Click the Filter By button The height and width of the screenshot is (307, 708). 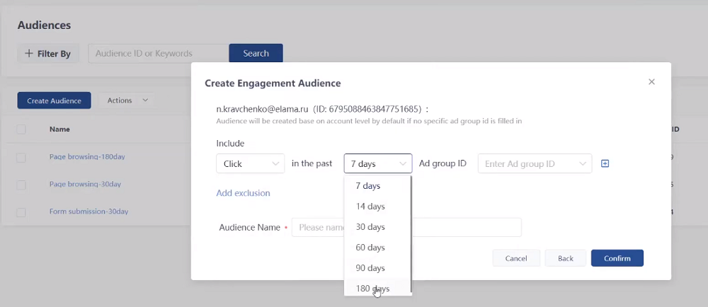point(48,53)
